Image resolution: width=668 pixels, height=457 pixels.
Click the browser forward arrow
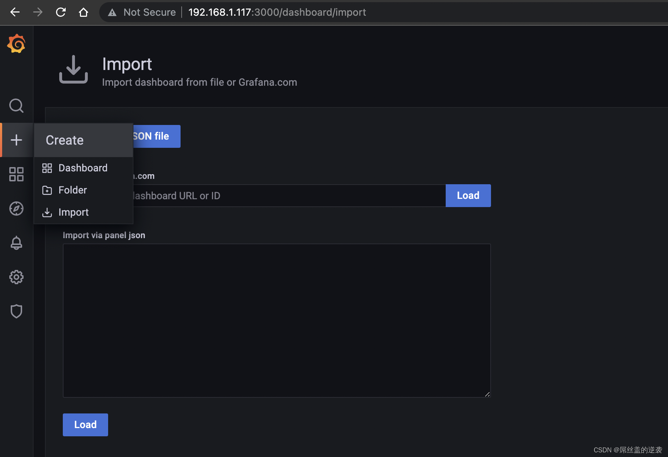click(x=38, y=12)
